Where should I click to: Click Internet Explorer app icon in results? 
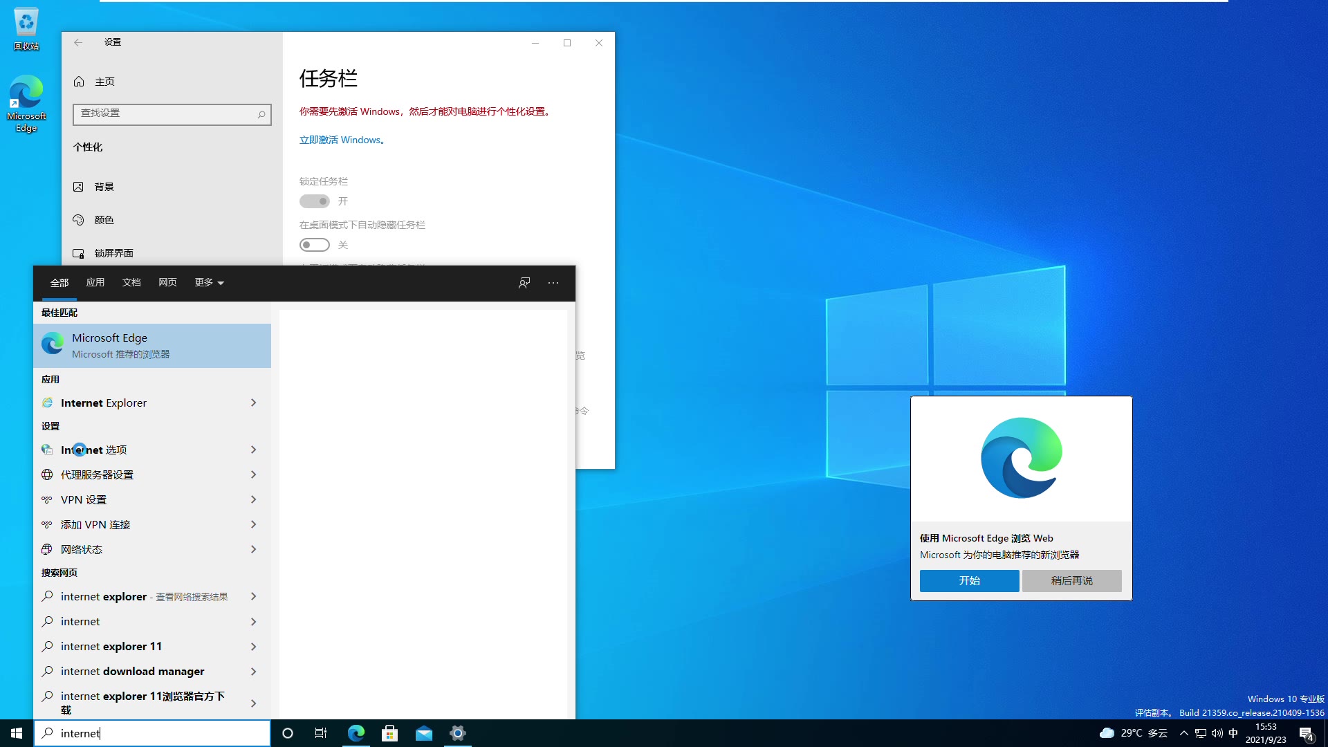pos(47,403)
